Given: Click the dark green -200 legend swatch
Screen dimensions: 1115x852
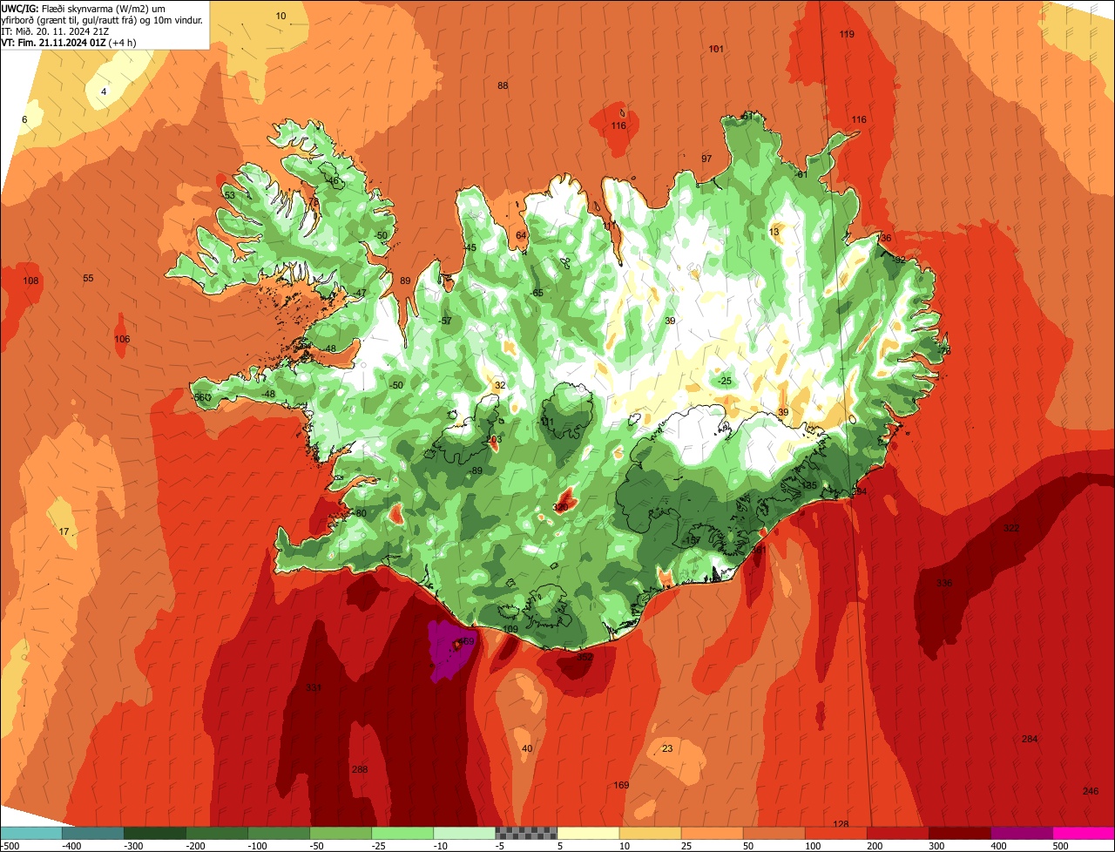Looking at the screenshot, I should pyautogui.click(x=216, y=833).
